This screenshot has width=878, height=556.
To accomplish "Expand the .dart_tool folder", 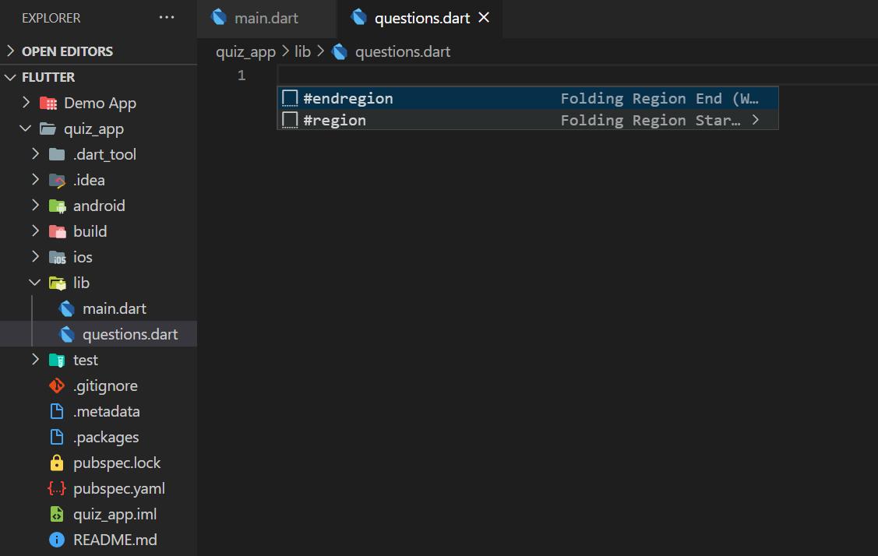I will pyautogui.click(x=35, y=155).
